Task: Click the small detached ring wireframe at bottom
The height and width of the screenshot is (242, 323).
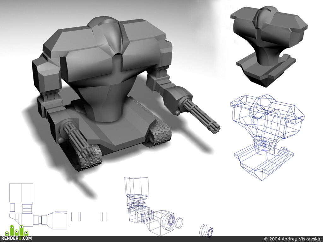Action: pos(203,230)
